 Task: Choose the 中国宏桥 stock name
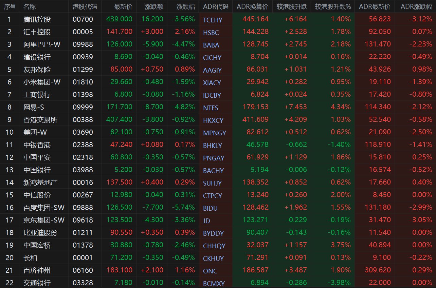[37, 245]
